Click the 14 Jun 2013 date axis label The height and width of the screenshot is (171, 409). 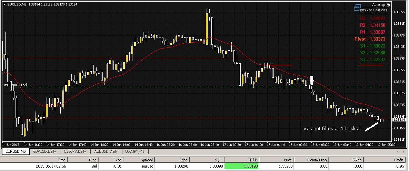pyautogui.click(x=11, y=144)
